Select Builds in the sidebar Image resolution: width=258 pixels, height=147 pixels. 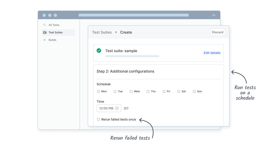[x=52, y=40]
